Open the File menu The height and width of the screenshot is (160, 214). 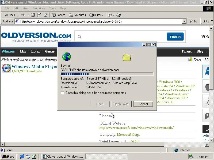pyautogui.click(x=7, y=8)
